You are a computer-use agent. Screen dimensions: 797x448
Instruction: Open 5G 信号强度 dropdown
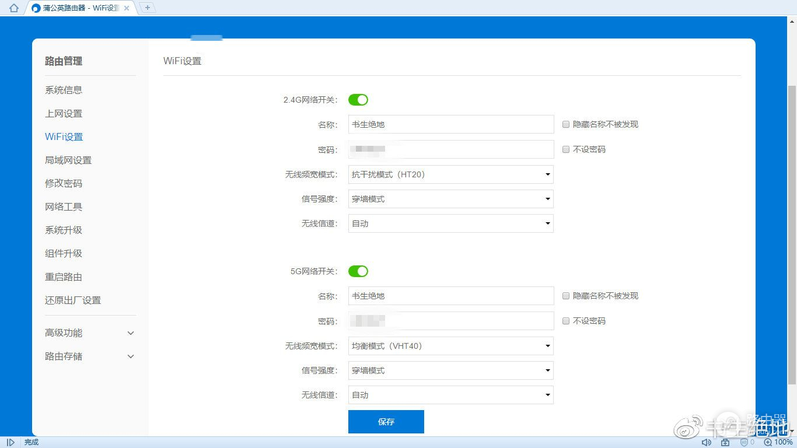pos(451,370)
